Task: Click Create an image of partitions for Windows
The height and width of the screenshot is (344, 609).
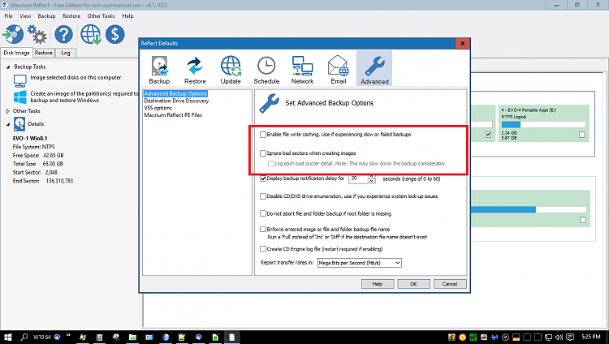Action: (x=84, y=97)
